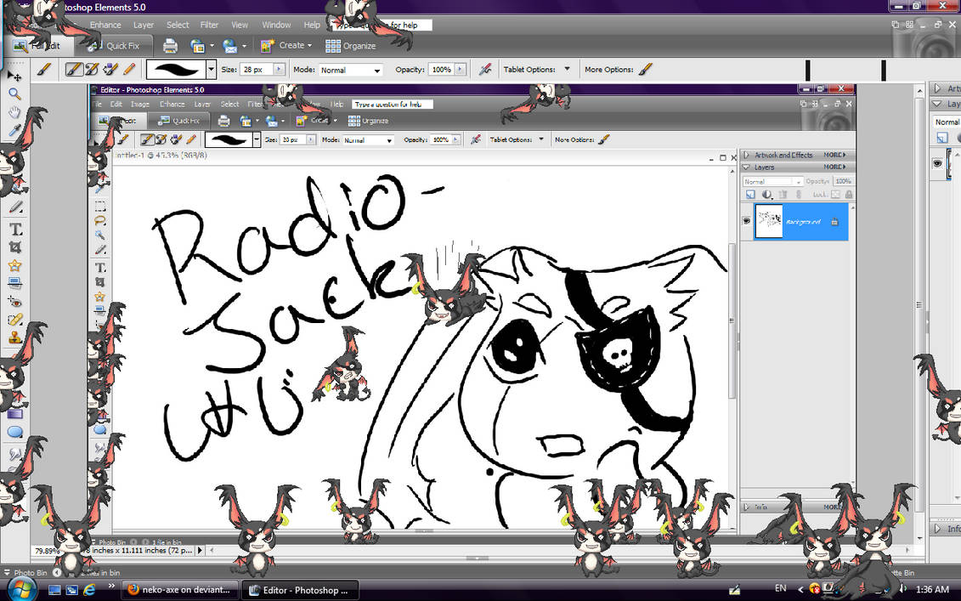Toggle Lock transparent pixels in the Layers palette
Screen dimensions: 961x601
[x=835, y=194]
